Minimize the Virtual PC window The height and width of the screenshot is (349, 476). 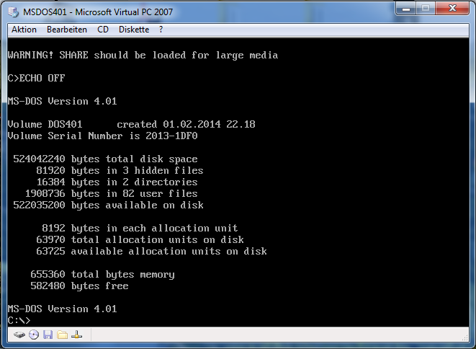click(x=406, y=8)
